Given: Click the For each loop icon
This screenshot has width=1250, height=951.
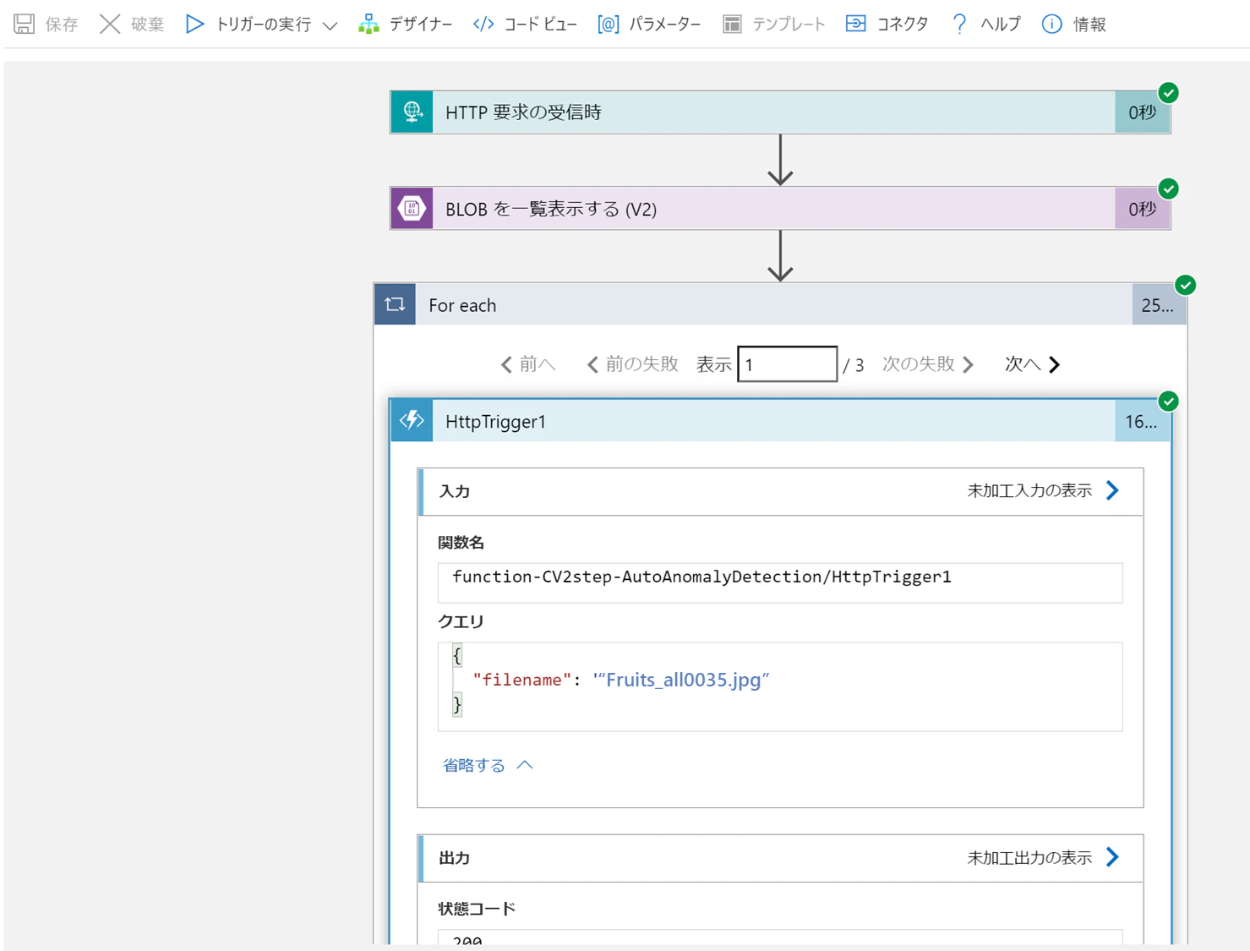Looking at the screenshot, I should pyautogui.click(x=395, y=304).
